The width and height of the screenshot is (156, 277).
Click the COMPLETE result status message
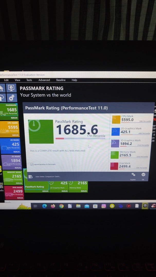point(58,151)
